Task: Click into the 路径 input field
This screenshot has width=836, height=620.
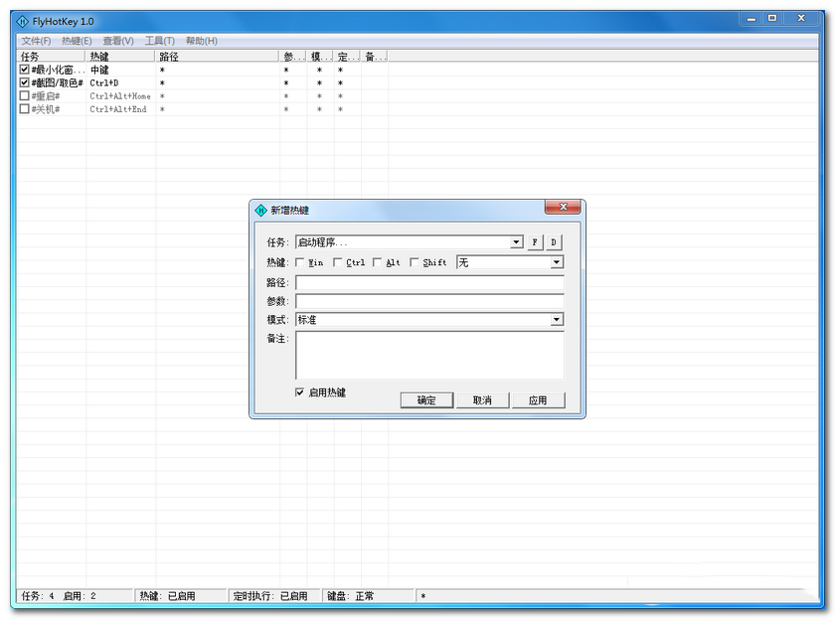Action: [429, 283]
